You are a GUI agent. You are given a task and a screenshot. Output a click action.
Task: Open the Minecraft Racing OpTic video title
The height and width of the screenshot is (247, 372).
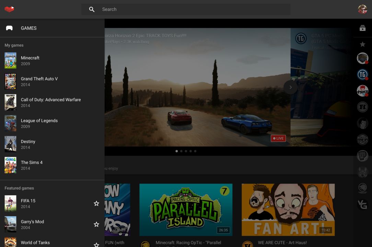point(188,243)
